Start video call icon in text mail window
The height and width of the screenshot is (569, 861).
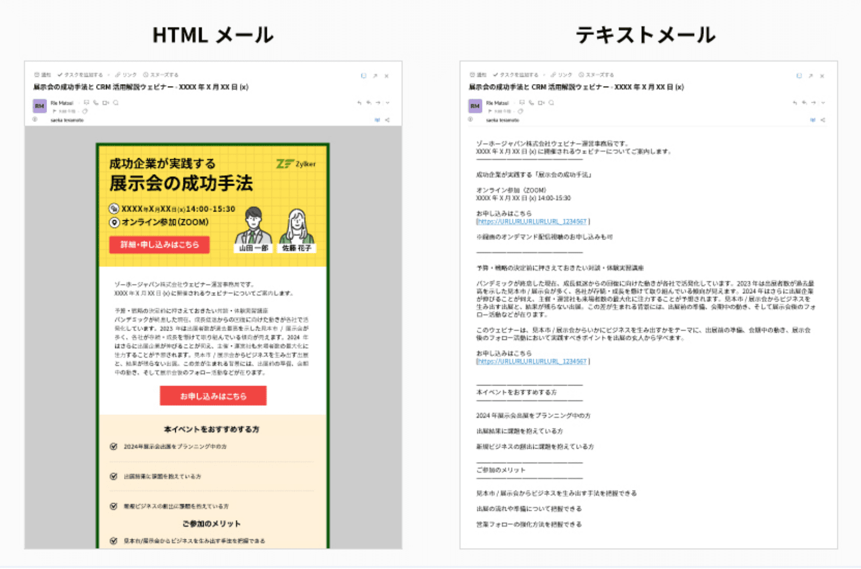click(x=541, y=103)
